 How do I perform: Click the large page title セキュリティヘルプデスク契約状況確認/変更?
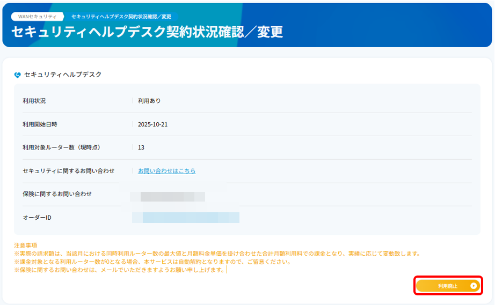147,32
